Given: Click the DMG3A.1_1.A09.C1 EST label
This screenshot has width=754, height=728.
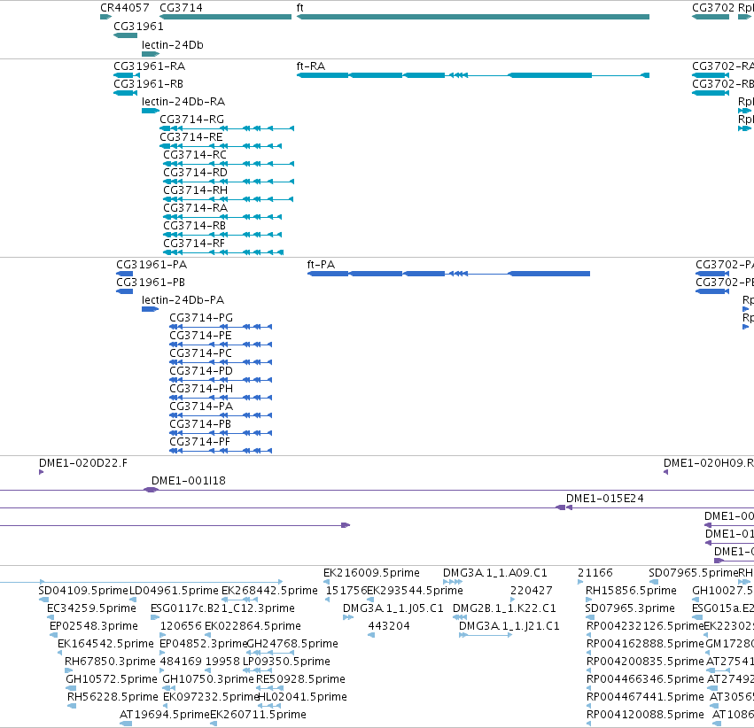Looking at the screenshot, I should click(x=494, y=573).
